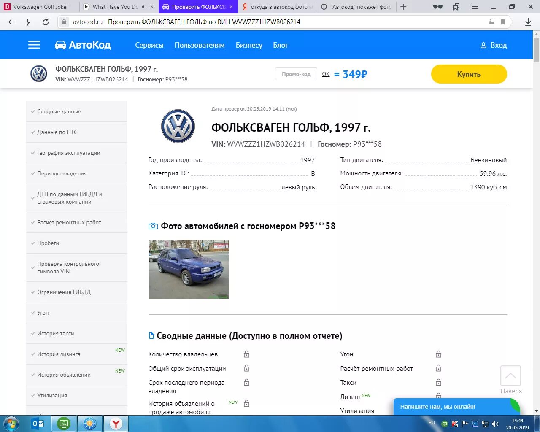Open the Сервисы menu
The height and width of the screenshot is (432, 540).
149,45
